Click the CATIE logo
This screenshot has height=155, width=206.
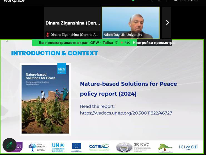pos(99,147)
